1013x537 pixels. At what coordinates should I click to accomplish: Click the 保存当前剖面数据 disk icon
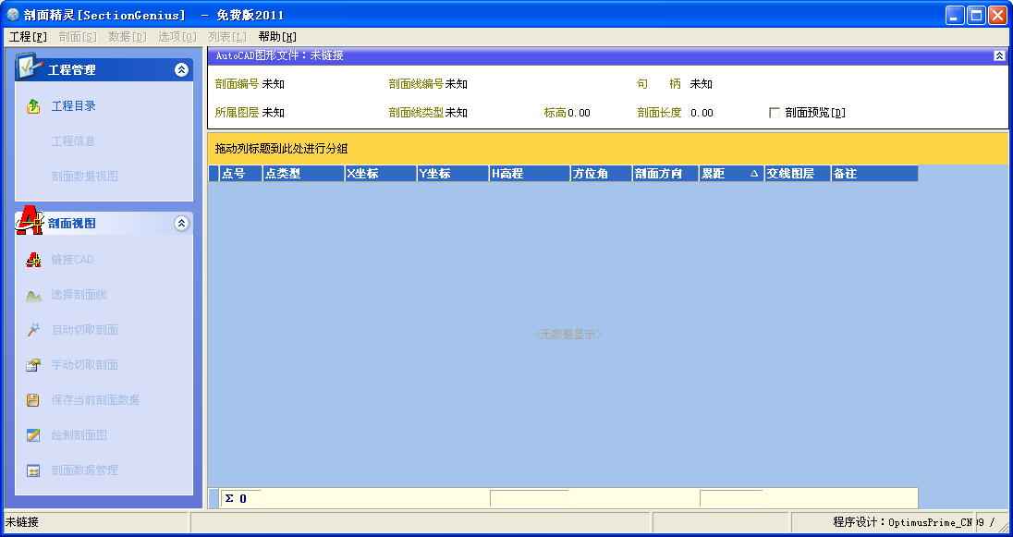point(33,400)
